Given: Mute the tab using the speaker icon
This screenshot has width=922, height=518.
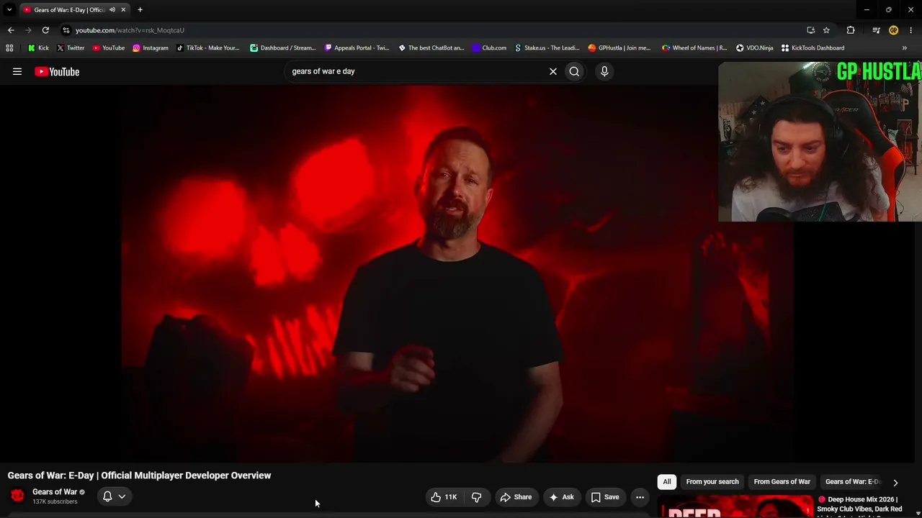Looking at the screenshot, I should point(112,10).
